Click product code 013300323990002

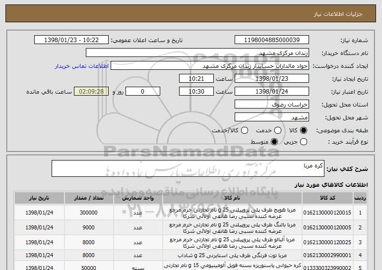(327, 268)
